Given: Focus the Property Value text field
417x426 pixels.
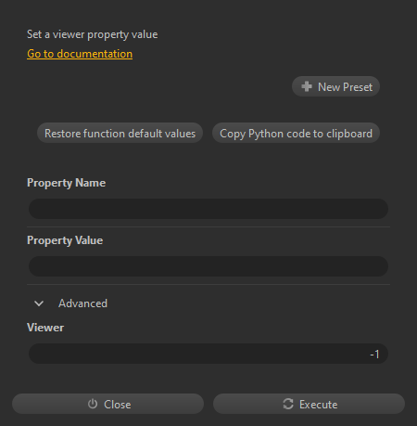Looking at the screenshot, I should click(208, 266).
